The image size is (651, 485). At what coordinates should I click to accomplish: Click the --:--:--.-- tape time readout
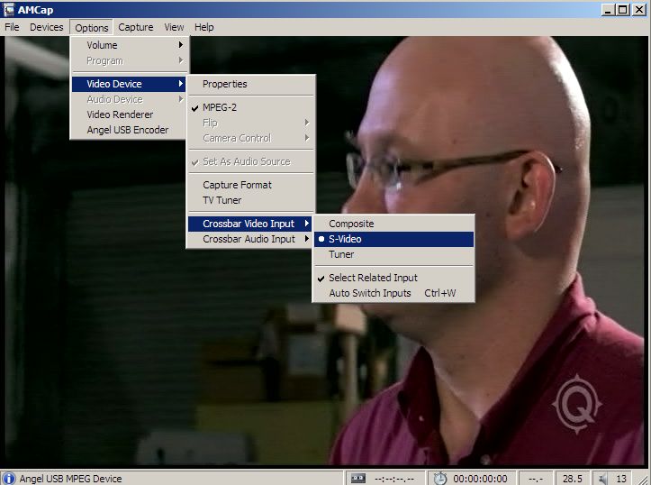pos(394,479)
